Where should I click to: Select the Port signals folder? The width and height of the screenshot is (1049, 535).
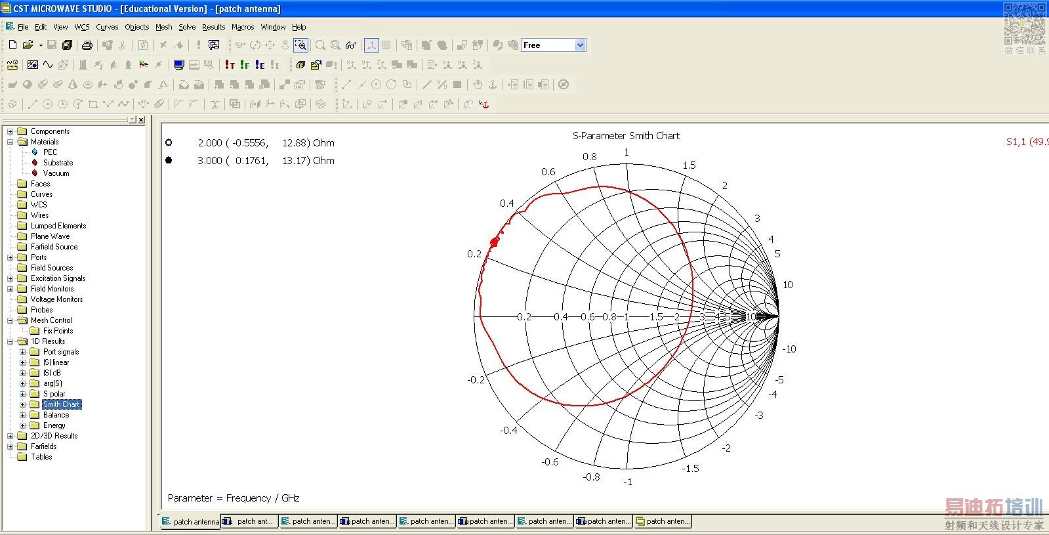click(x=61, y=352)
